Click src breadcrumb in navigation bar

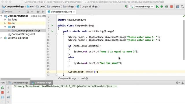pyautogui.click(x=30, y=6)
